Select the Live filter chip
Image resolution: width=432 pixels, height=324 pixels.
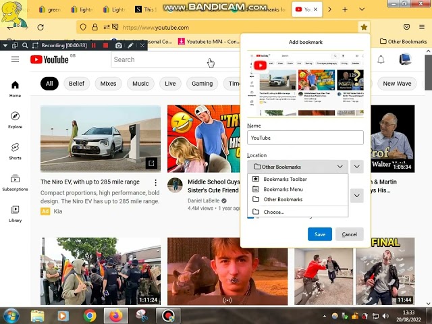point(170,84)
